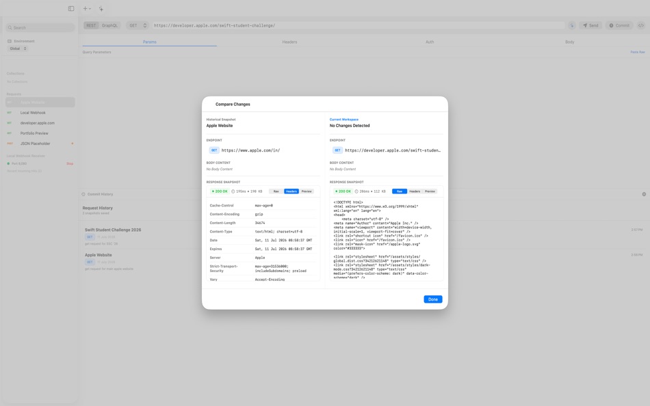
Task: Click the green Port 8,080 status dot
Action: pos(8,163)
